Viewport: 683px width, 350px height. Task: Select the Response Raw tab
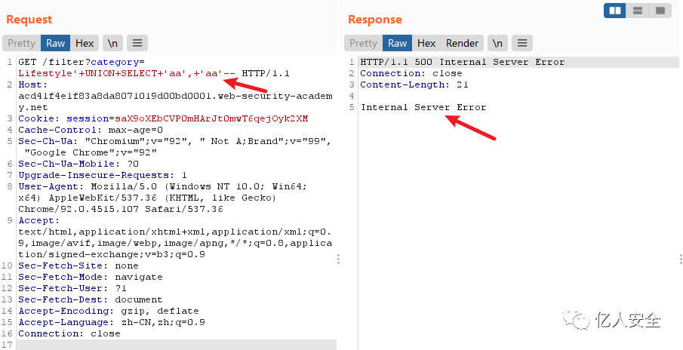397,43
